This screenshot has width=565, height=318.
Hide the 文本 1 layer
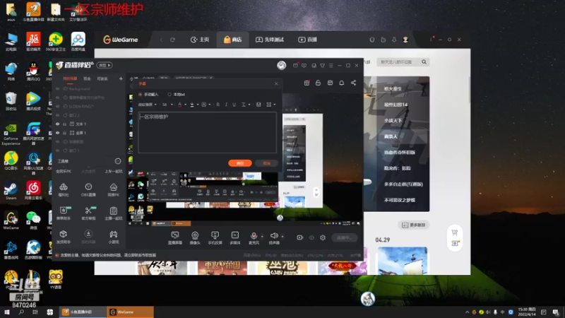[x=58, y=124]
